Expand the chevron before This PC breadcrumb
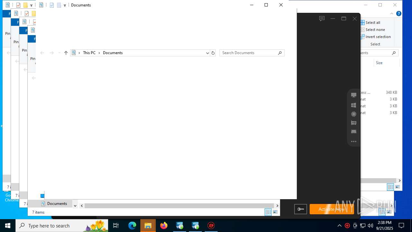Screen dimensions: 412x232 [79, 53]
